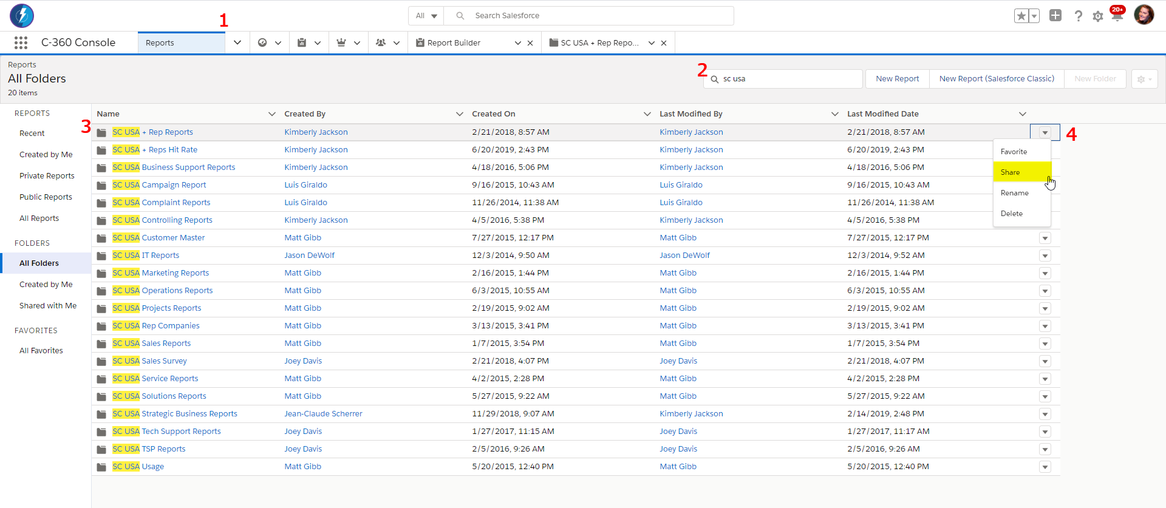The image size is (1166, 508).
Task: Choose Delete from the row menu
Action: pyautogui.click(x=1022, y=214)
